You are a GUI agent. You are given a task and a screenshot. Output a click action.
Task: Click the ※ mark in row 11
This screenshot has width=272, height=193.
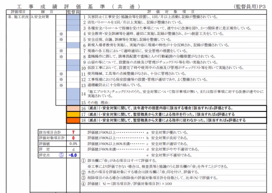61,74
